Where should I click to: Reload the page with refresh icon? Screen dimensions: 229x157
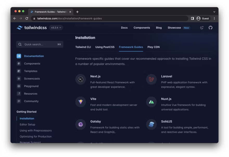point(27,18)
